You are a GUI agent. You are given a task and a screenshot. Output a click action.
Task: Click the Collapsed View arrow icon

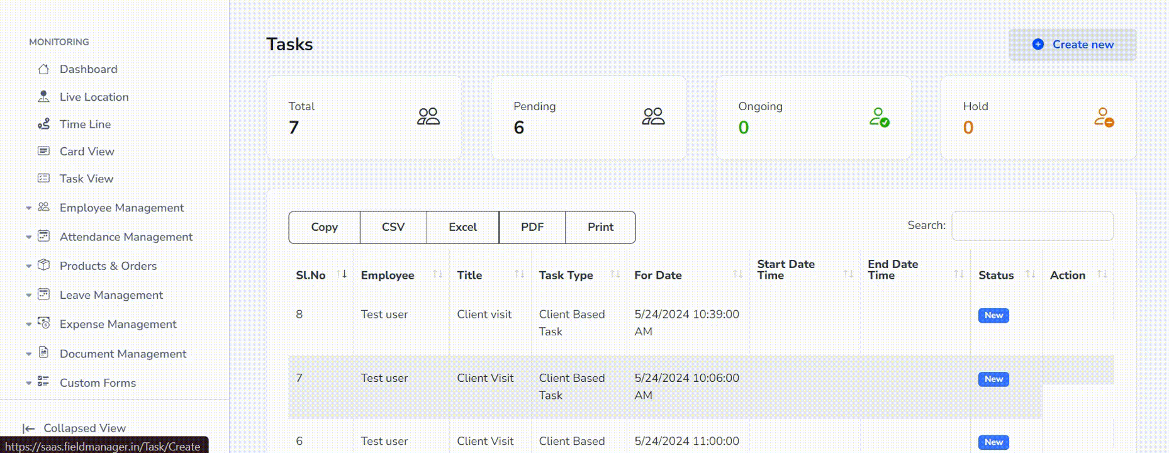click(x=28, y=428)
